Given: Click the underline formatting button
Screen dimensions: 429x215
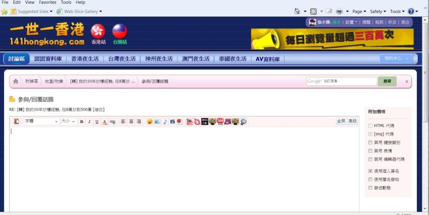Looking at the screenshot, I should coord(97,121).
